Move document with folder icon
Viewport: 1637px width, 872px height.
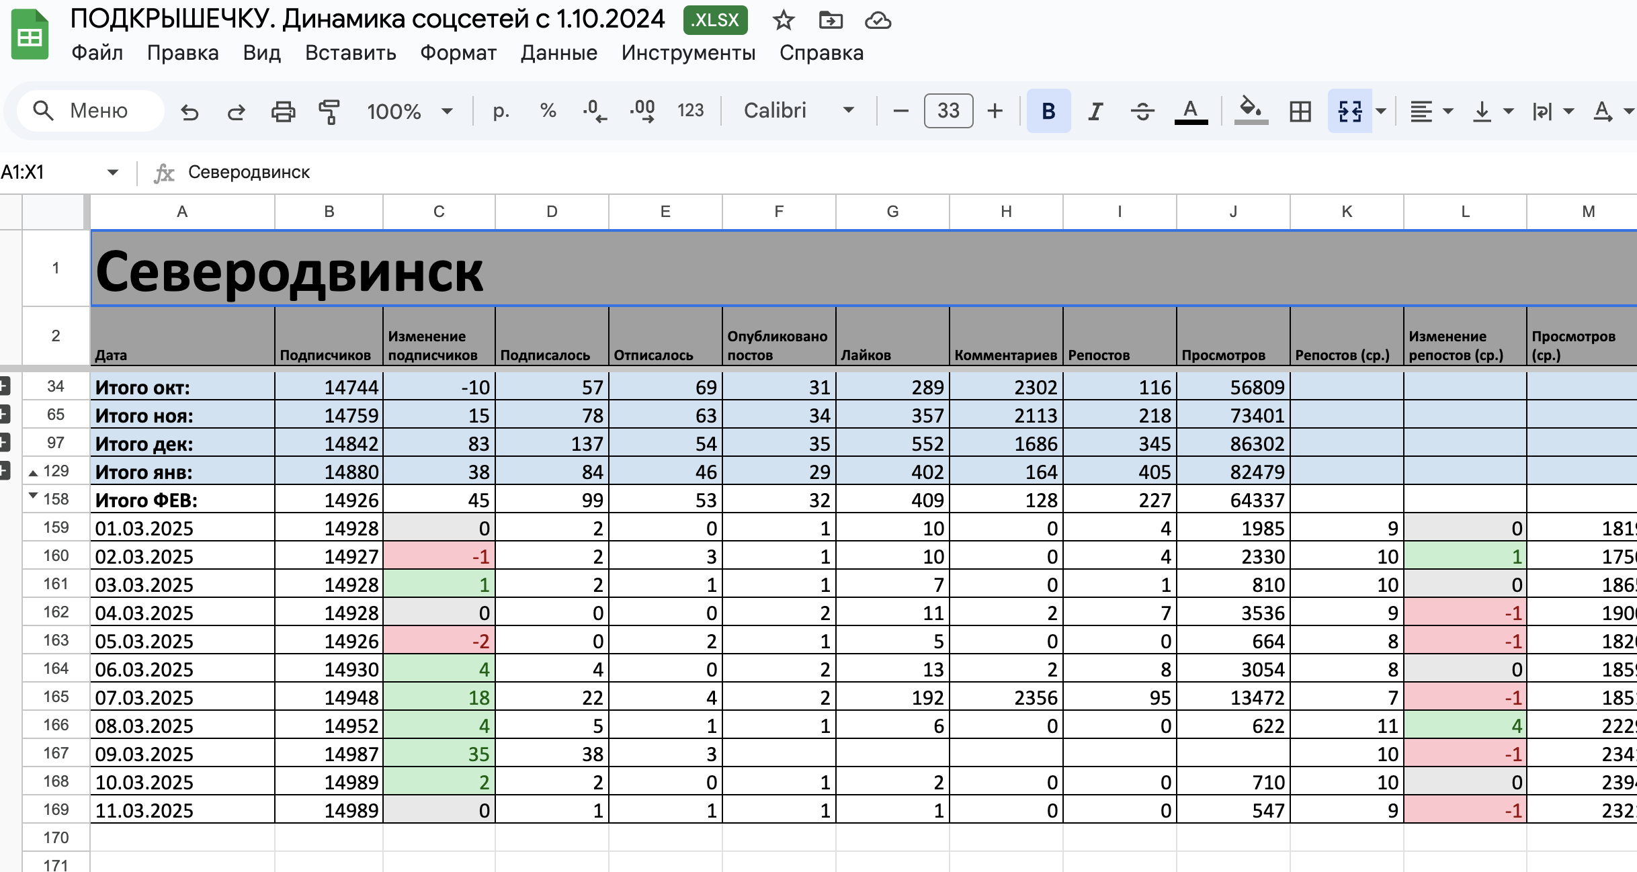(x=831, y=20)
